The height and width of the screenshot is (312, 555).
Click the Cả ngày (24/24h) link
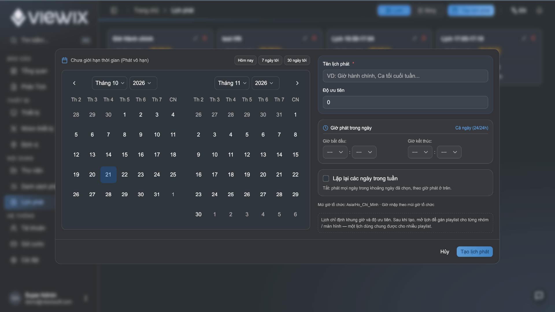472,128
